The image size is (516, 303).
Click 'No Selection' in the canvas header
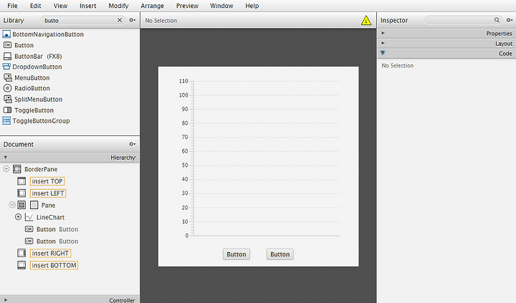[161, 20]
